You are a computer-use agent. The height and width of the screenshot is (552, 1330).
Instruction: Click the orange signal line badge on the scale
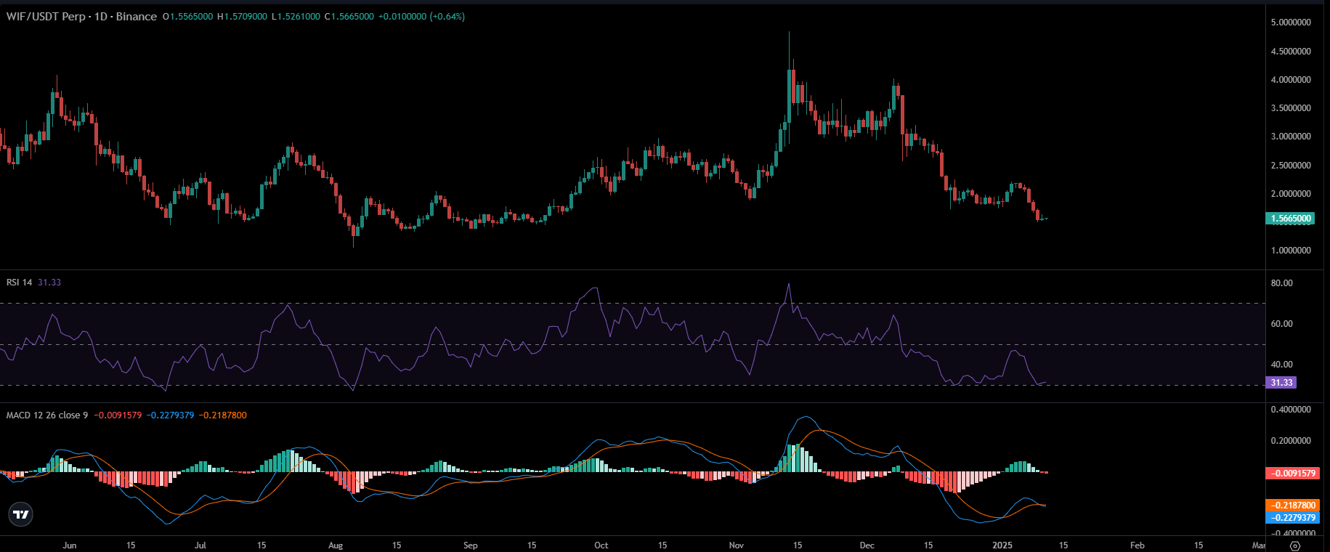(x=1292, y=505)
